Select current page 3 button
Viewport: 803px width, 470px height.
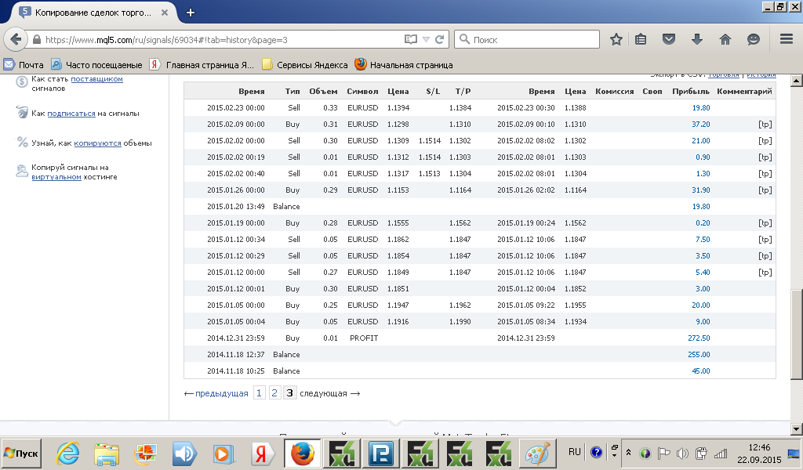click(x=290, y=392)
